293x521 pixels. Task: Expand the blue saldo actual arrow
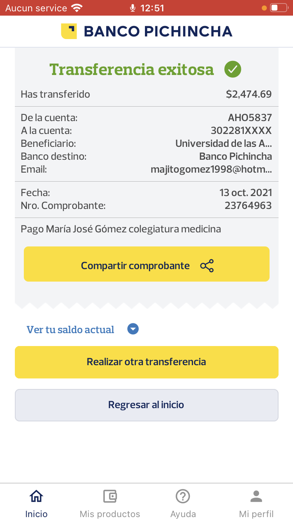[x=133, y=329]
